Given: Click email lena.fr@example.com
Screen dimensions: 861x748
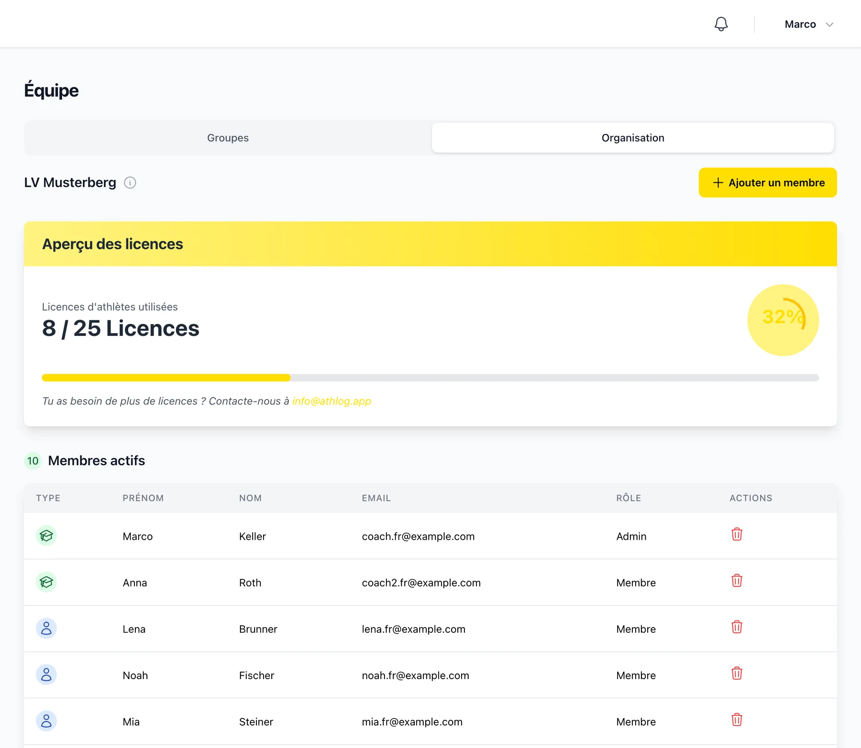Looking at the screenshot, I should pyautogui.click(x=414, y=629).
